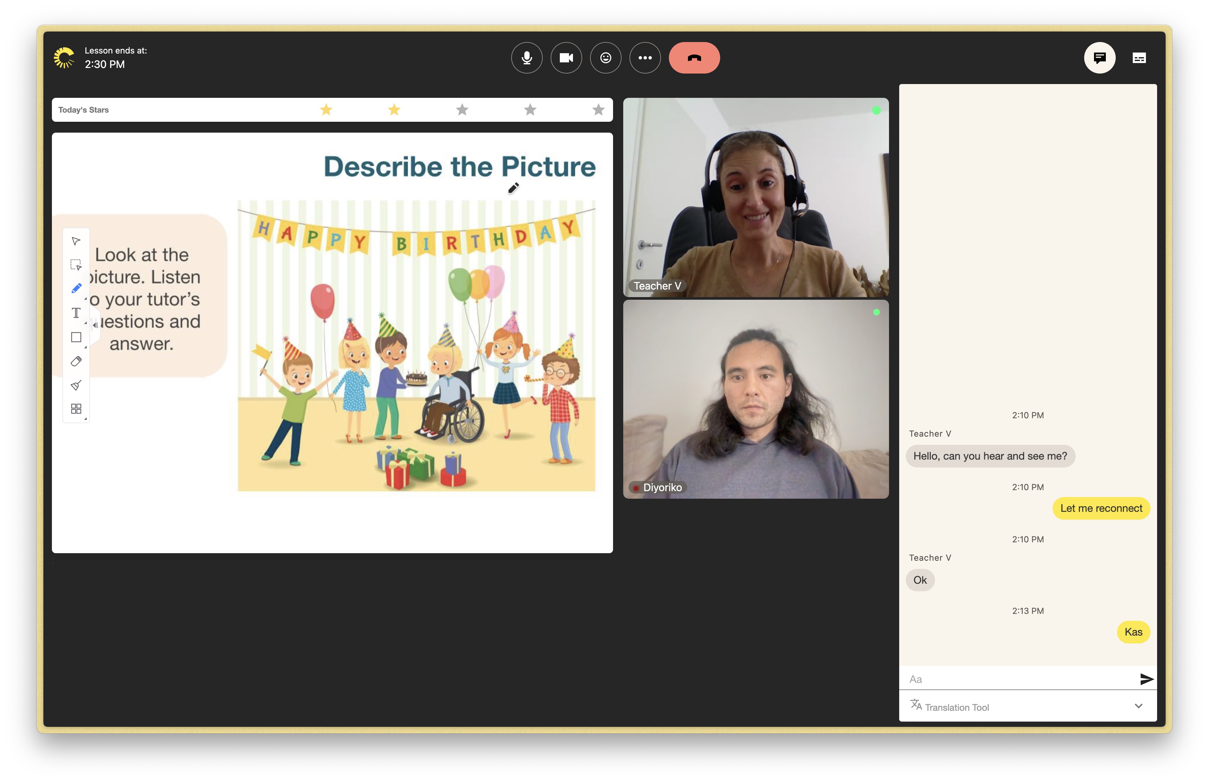Screen dimensions: 1209x782
Task: Send the chat message arrow
Action: click(1146, 679)
